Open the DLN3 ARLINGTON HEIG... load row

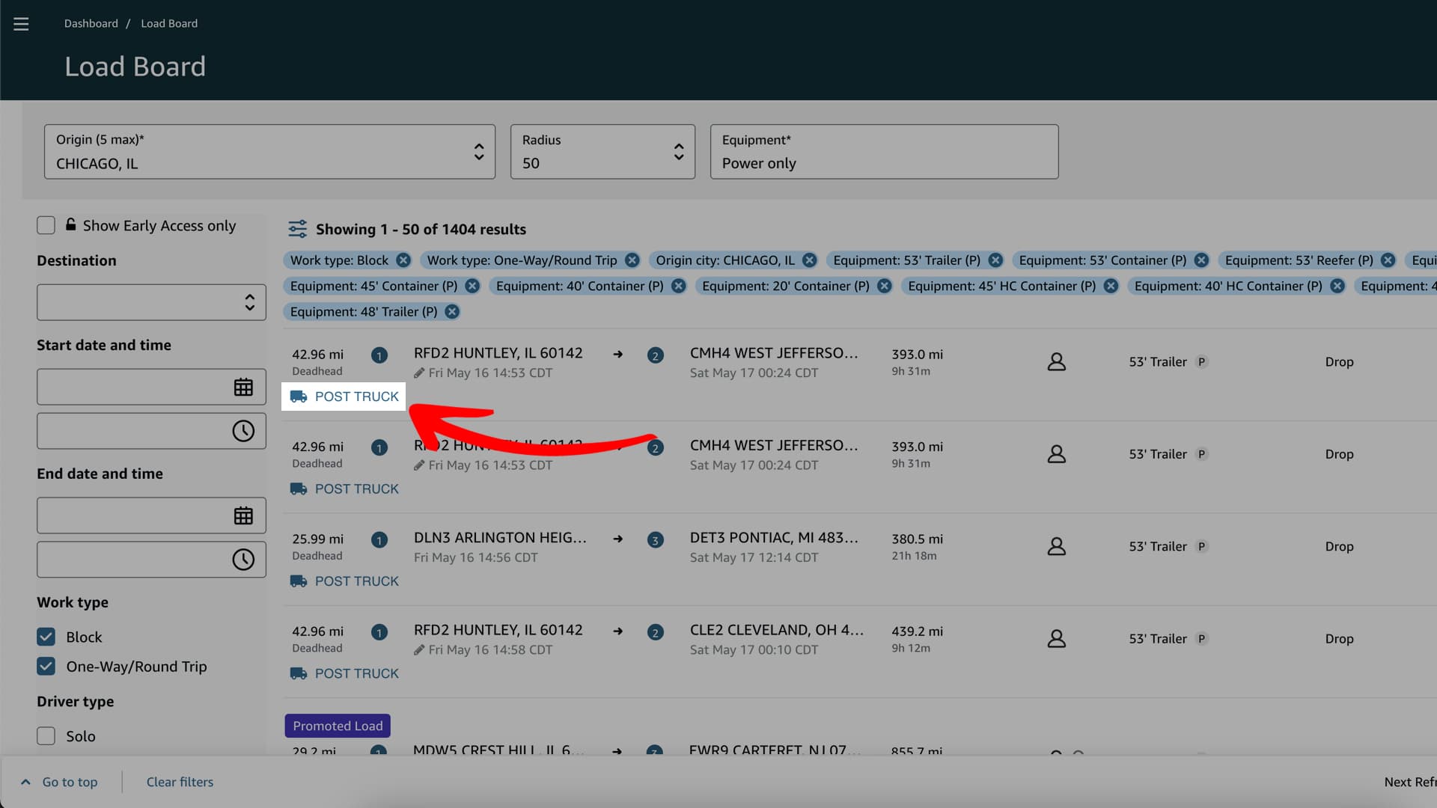coord(860,559)
